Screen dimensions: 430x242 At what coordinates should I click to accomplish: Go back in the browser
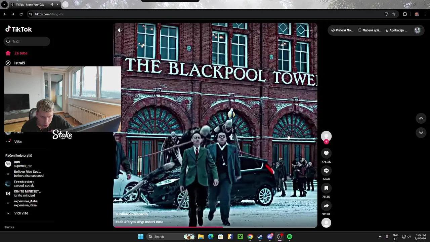pyautogui.click(x=5, y=14)
